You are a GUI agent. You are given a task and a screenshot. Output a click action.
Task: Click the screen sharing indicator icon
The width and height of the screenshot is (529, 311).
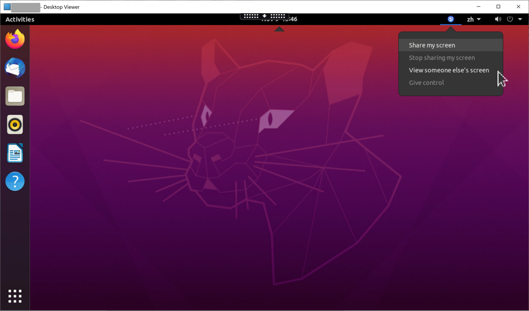(x=451, y=19)
